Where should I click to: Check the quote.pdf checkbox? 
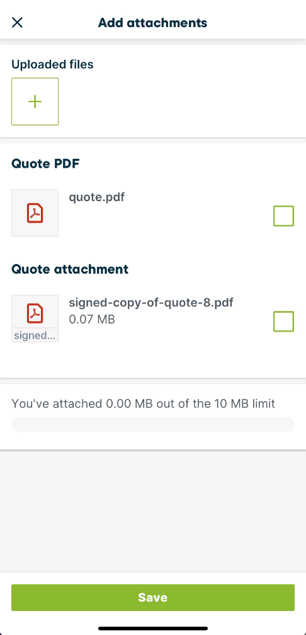[283, 216]
